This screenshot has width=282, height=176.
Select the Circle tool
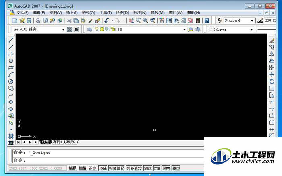pyautogui.click(x=11, y=81)
